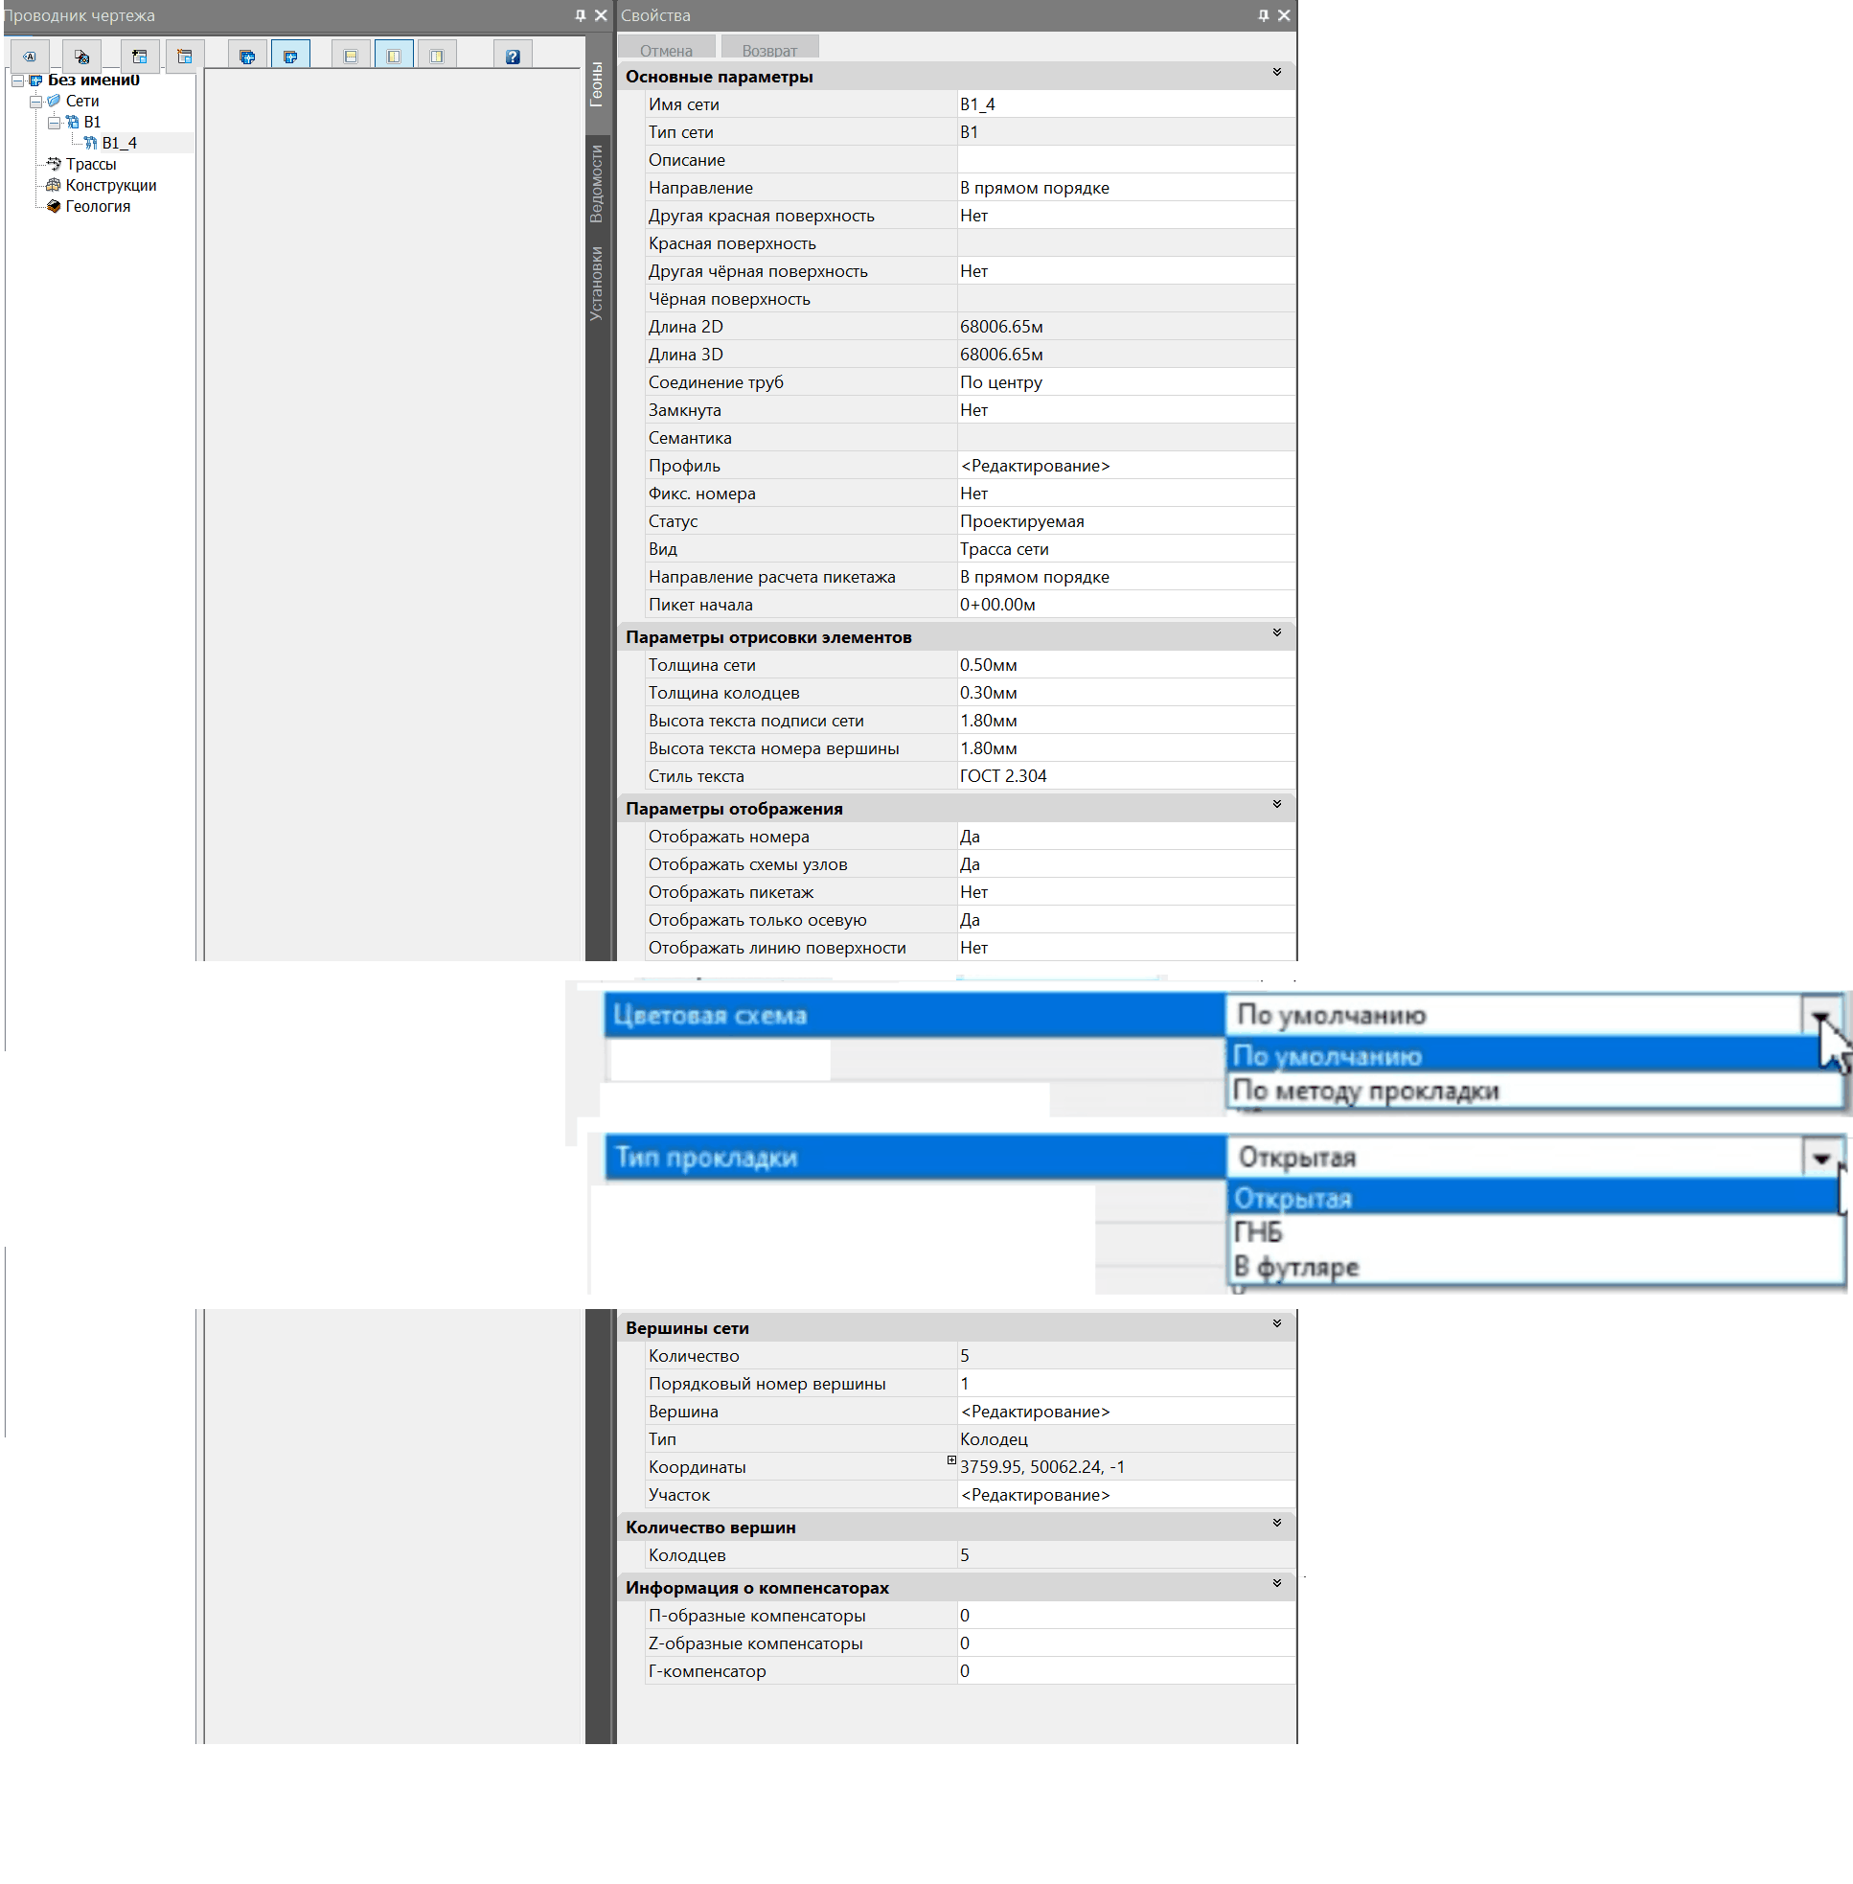Collapse the Вершины сети section
This screenshot has height=1884, width=1853.
click(1276, 1324)
